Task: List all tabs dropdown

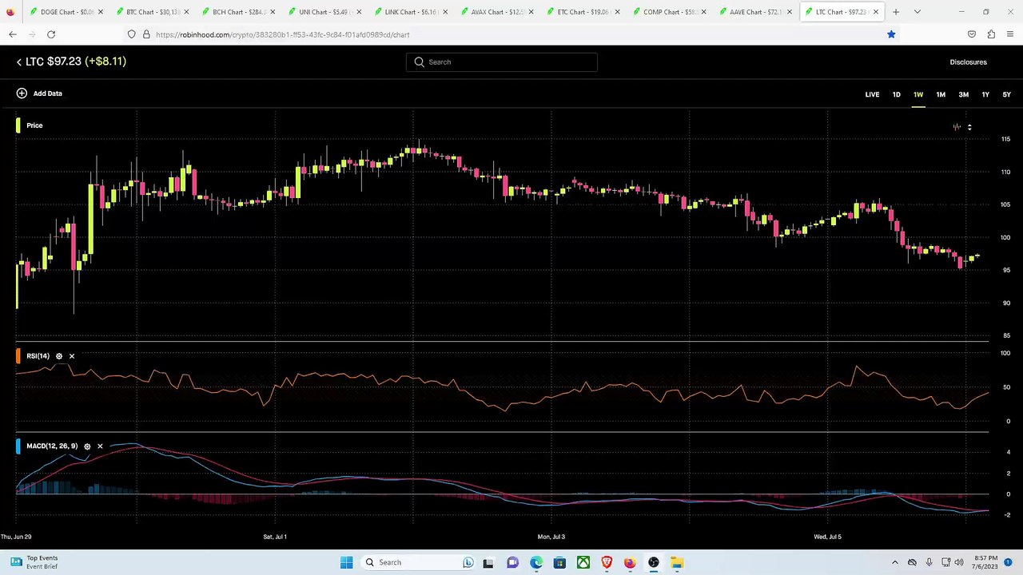Action: [x=918, y=12]
